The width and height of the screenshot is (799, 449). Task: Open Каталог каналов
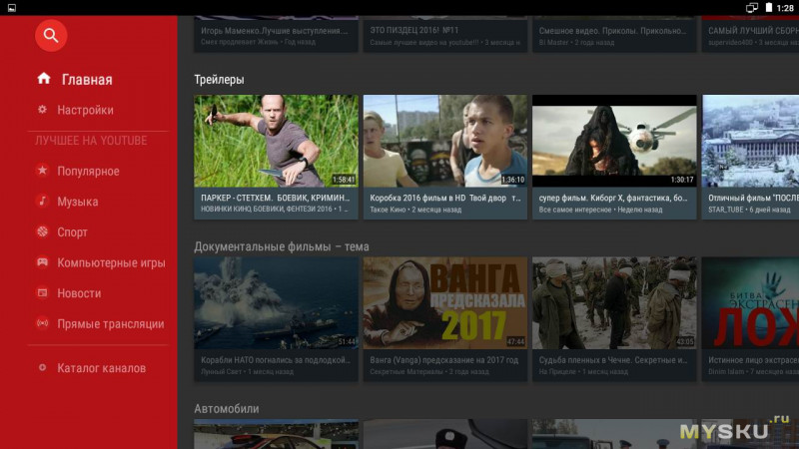click(x=102, y=368)
